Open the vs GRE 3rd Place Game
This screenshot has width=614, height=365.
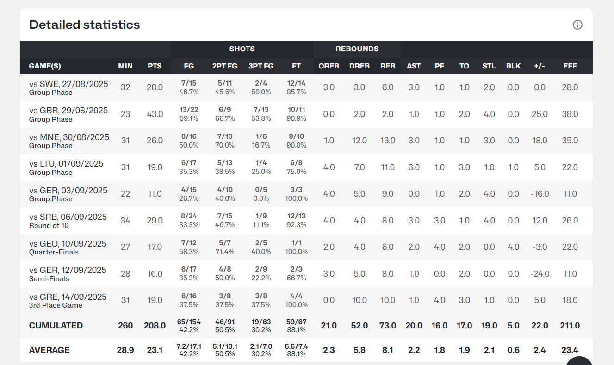68,297
